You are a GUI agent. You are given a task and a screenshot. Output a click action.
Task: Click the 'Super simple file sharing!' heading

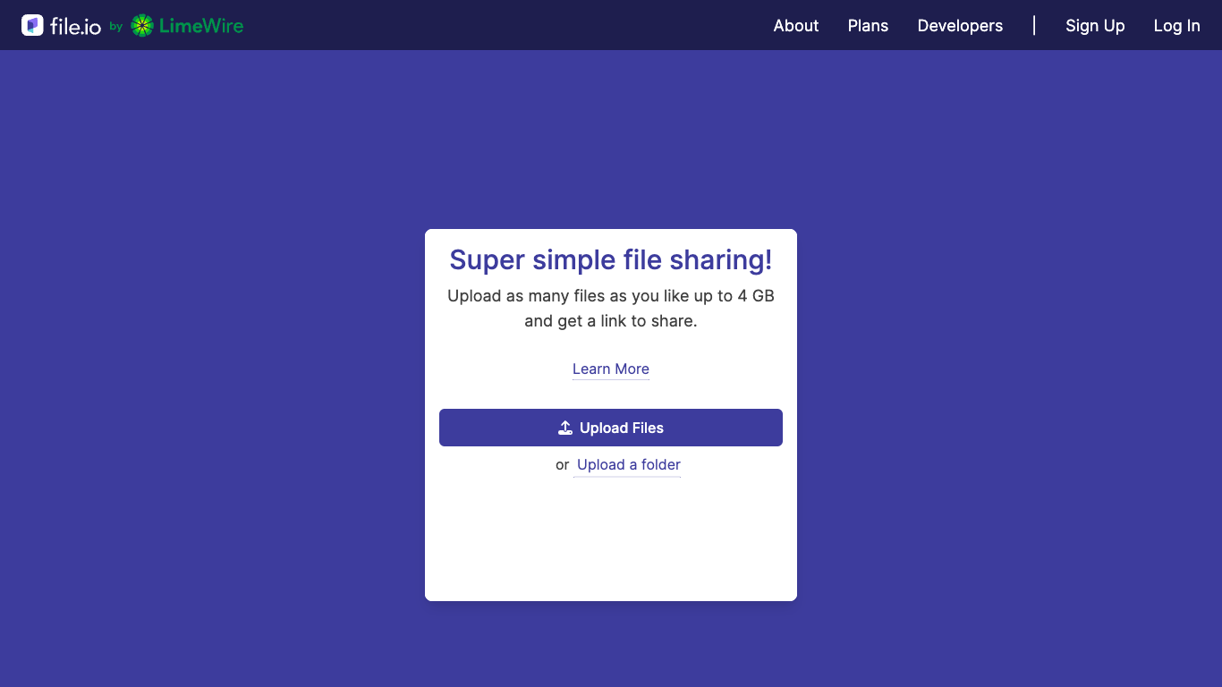[x=611, y=259]
